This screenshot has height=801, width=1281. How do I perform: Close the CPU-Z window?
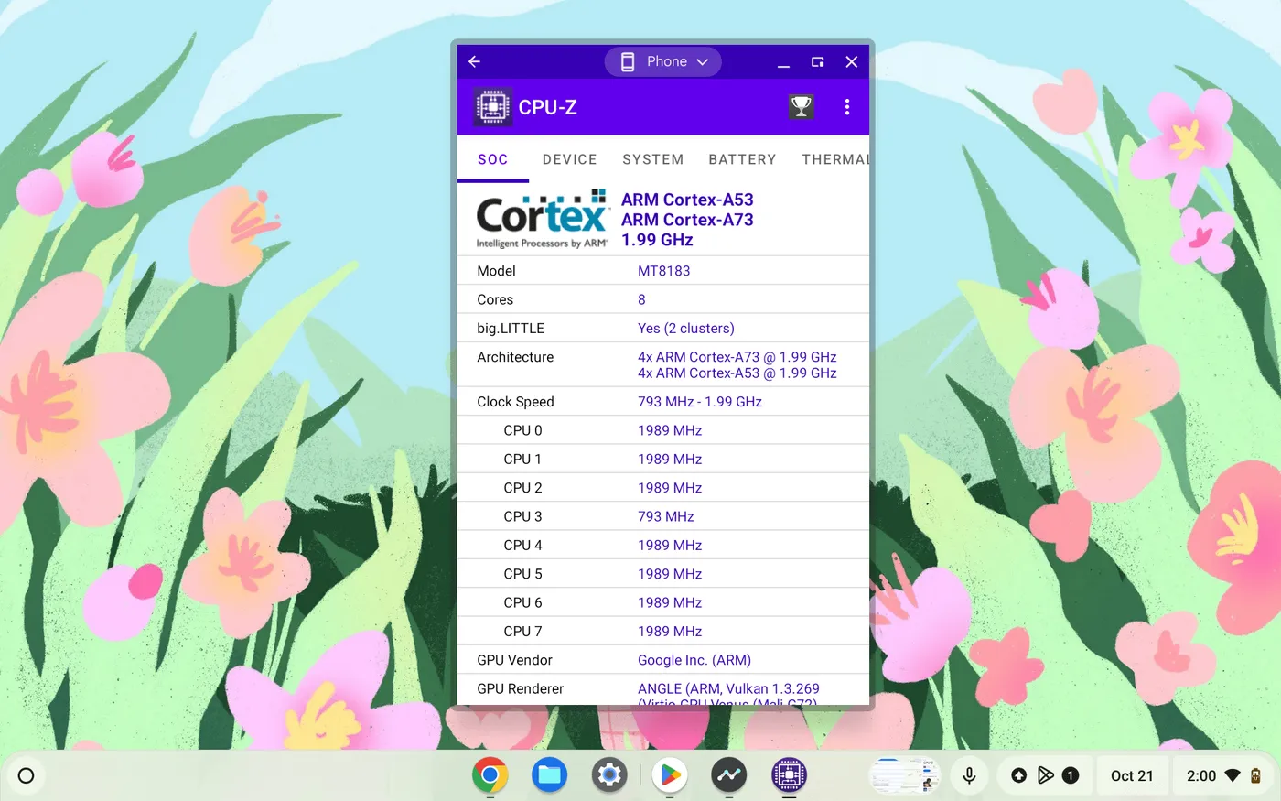[852, 61]
